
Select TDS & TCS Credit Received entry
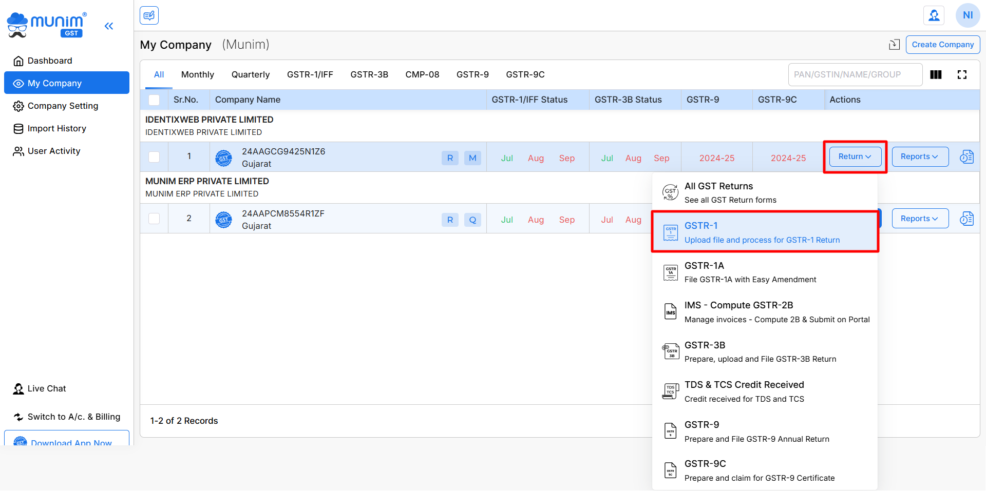point(765,391)
